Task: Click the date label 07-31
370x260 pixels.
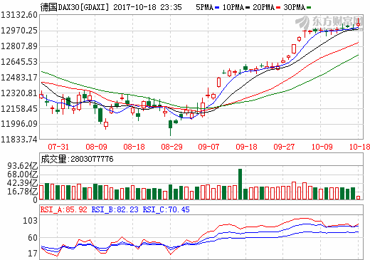Action: (58, 147)
